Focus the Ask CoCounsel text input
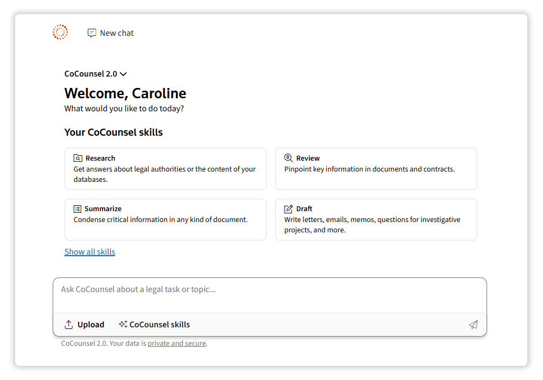The width and height of the screenshot is (543, 380). [269, 295]
